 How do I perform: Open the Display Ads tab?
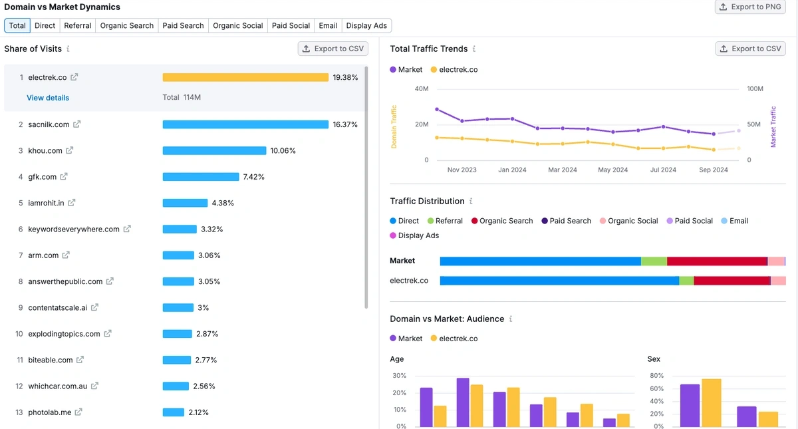click(x=366, y=25)
